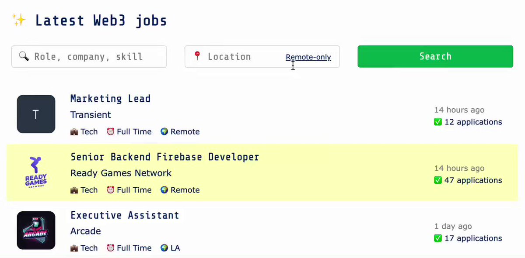
Task: Open the Ready Games Network logo
Action: 36,172
